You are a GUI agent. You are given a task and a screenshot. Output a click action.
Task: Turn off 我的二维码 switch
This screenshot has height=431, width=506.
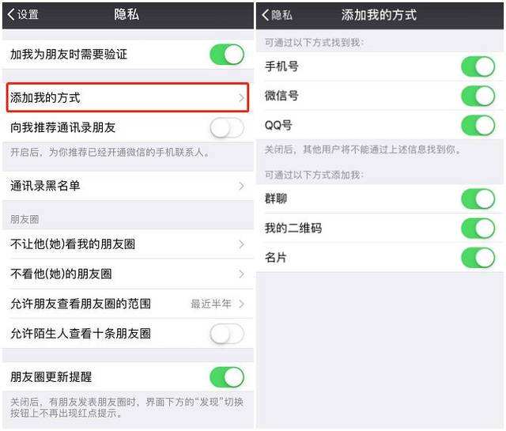[478, 229]
